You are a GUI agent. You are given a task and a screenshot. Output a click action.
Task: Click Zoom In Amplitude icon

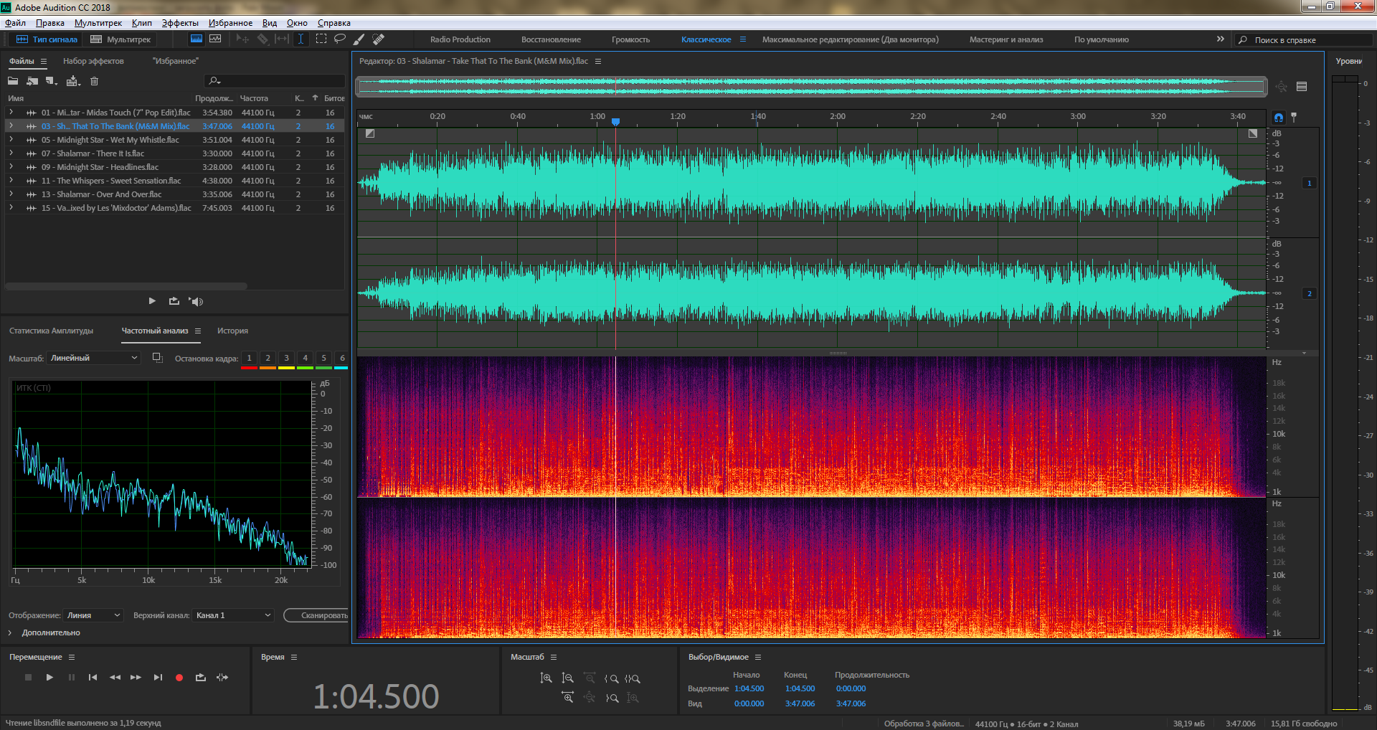(x=546, y=678)
